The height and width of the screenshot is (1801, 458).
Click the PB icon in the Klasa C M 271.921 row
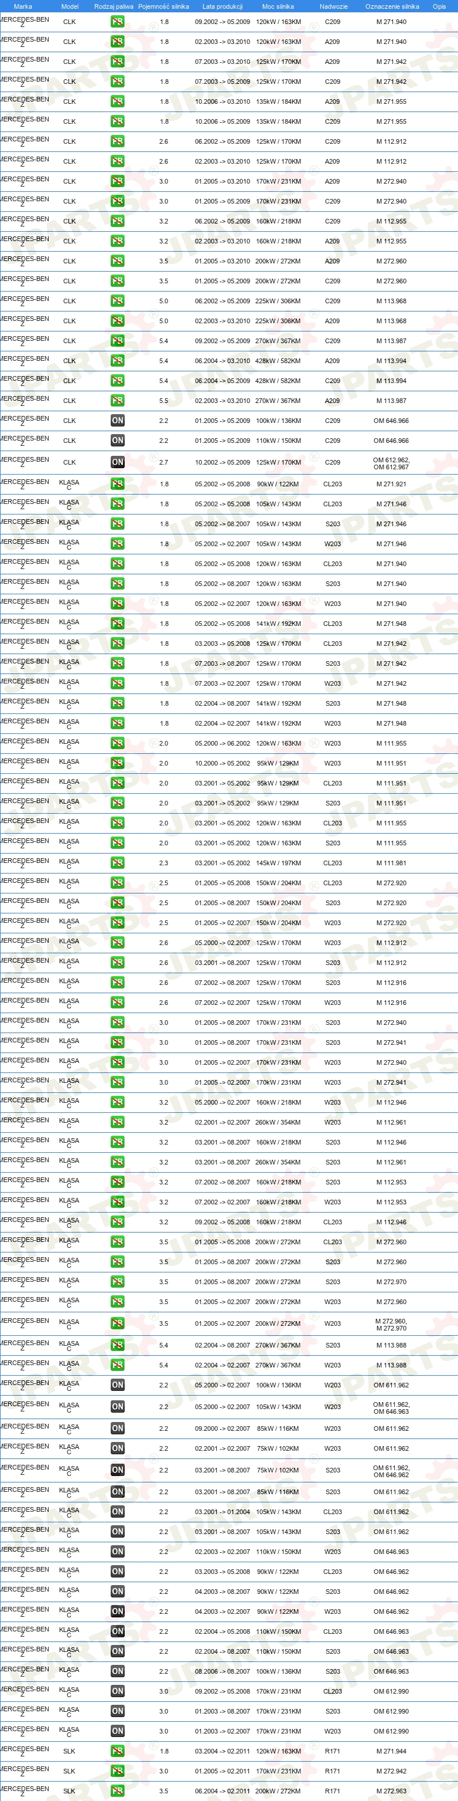pyautogui.click(x=117, y=484)
